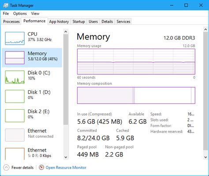209x176 pixels.
Task: Click the In use value 5.6 GB (425 MB)
Action: point(100,122)
